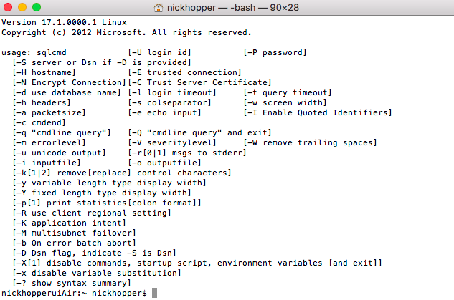Click the terminal cursor block at the prompt
Screen dimensions: 454x300
tap(154, 293)
